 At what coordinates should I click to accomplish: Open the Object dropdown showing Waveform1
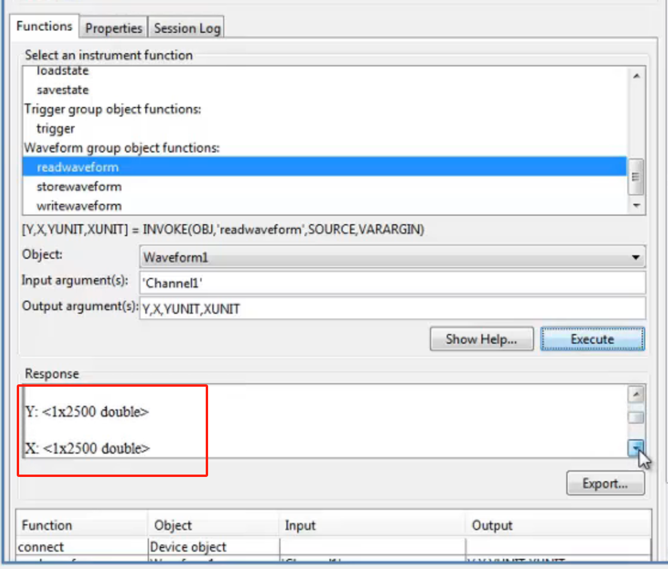392,258
